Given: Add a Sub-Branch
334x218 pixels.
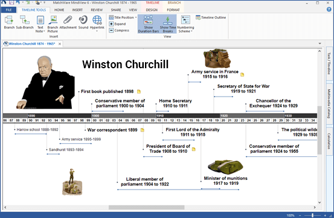Looking at the screenshot, I should 25,22.
